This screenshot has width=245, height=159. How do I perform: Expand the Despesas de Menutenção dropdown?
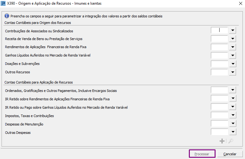pos(233,124)
